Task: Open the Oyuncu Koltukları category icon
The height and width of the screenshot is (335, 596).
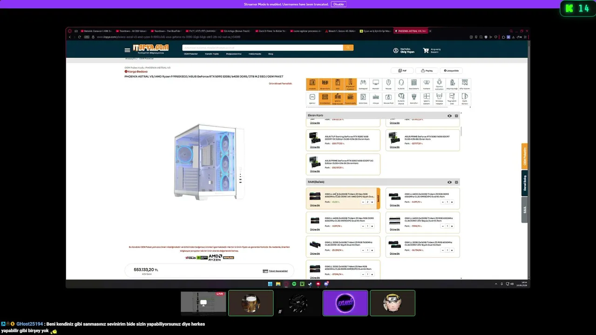Action: pyautogui.click(x=439, y=84)
